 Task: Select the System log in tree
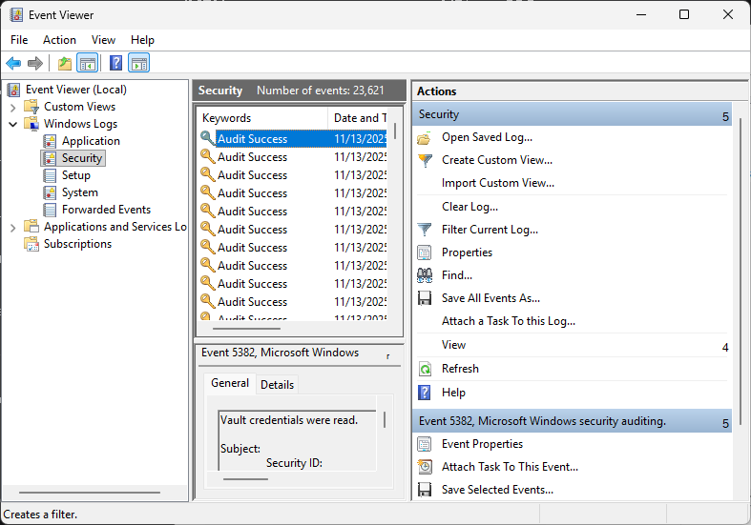click(x=79, y=192)
